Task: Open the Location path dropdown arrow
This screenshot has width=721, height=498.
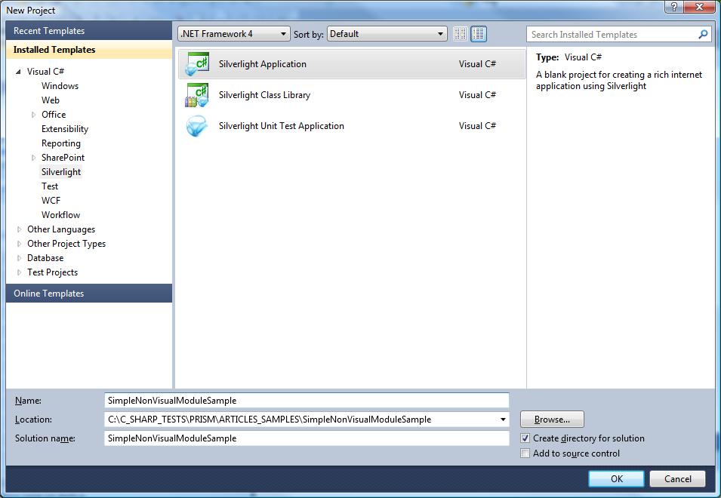Action: coord(503,420)
